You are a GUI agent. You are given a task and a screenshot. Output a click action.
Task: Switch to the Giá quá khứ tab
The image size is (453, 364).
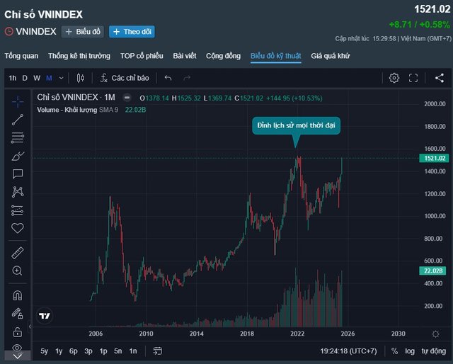(331, 56)
